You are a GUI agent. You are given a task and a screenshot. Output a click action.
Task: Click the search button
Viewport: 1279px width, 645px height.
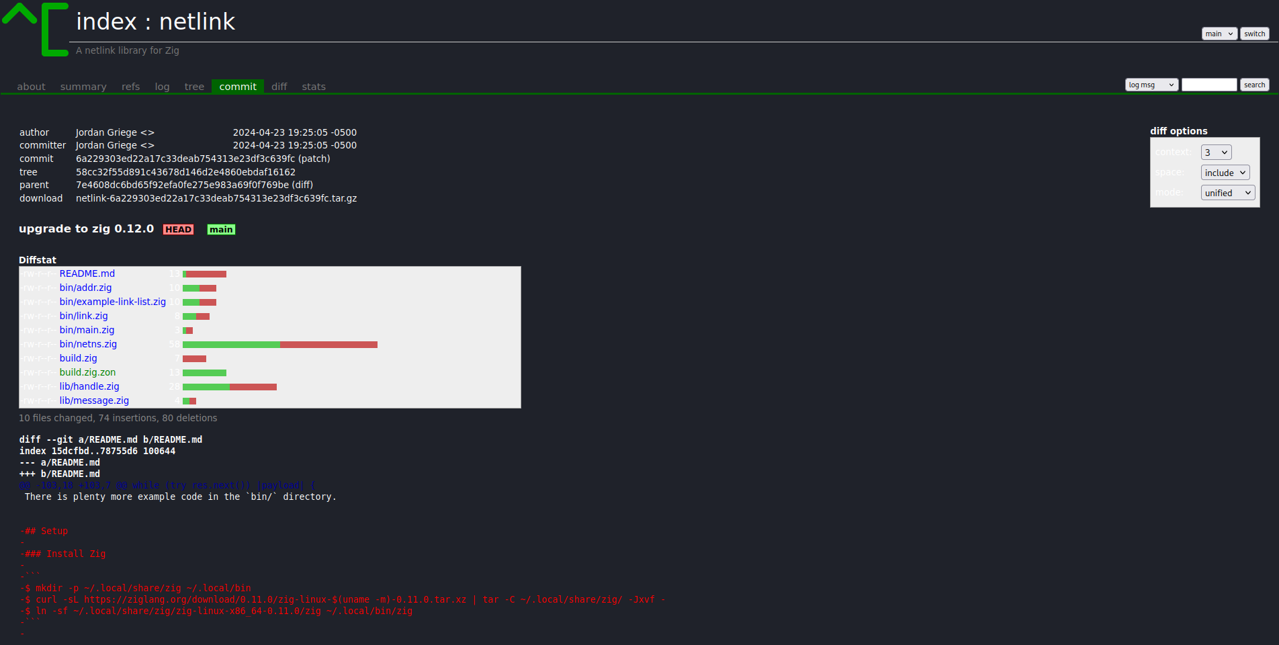(1254, 85)
